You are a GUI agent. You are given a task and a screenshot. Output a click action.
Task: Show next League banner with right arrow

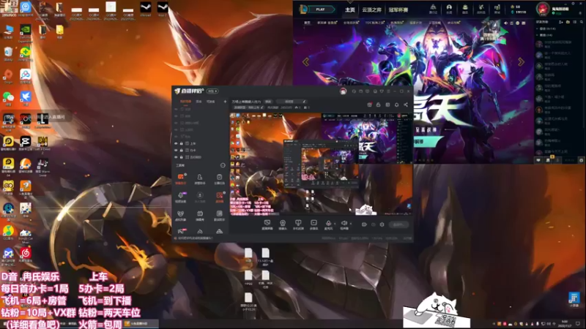pyautogui.click(x=521, y=62)
